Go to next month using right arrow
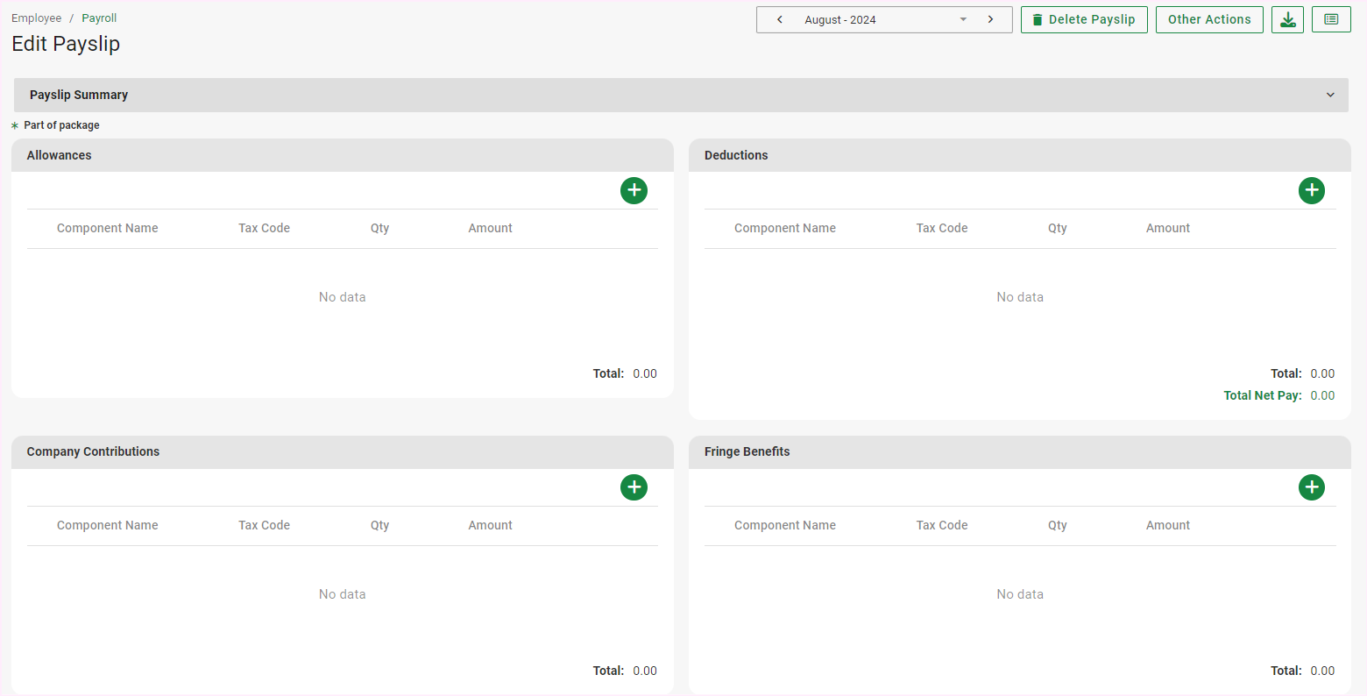This screenshot has height=696, width=1367. [990, 19]
